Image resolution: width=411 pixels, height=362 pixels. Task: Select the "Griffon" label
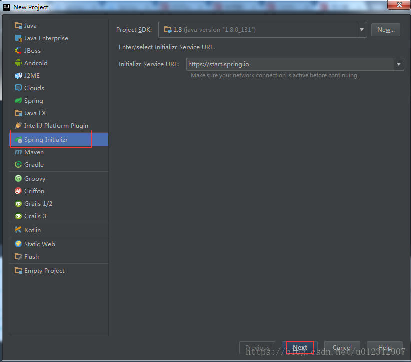34,191
